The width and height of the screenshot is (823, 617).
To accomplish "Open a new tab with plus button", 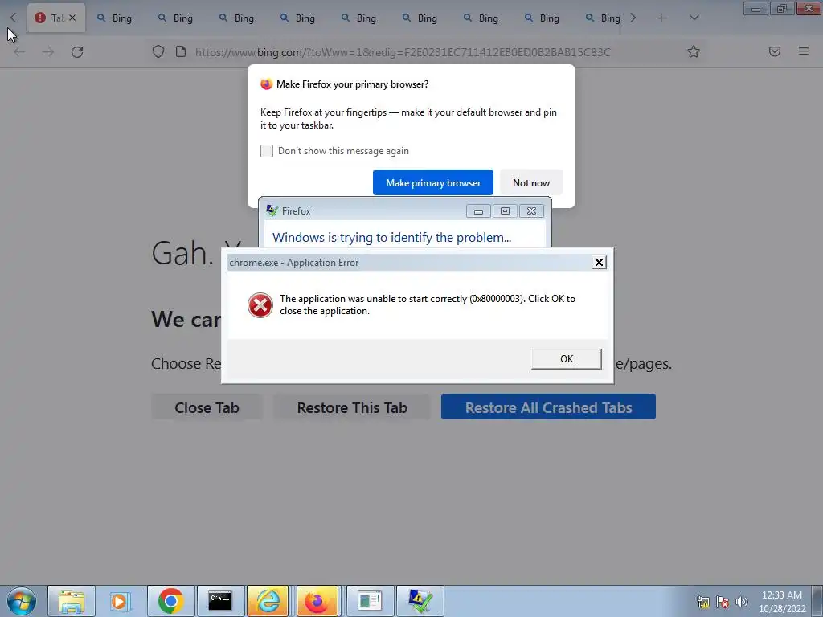I will (x=662, y=18).
